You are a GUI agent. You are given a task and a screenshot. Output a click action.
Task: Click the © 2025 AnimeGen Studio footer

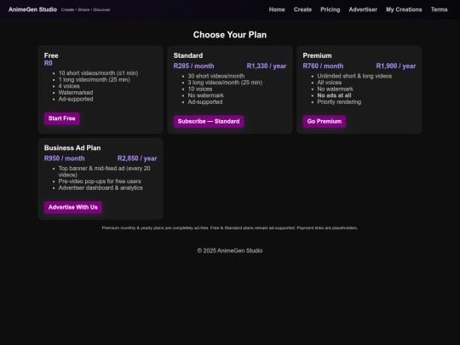pyautogui.click(x=230, y=250)
